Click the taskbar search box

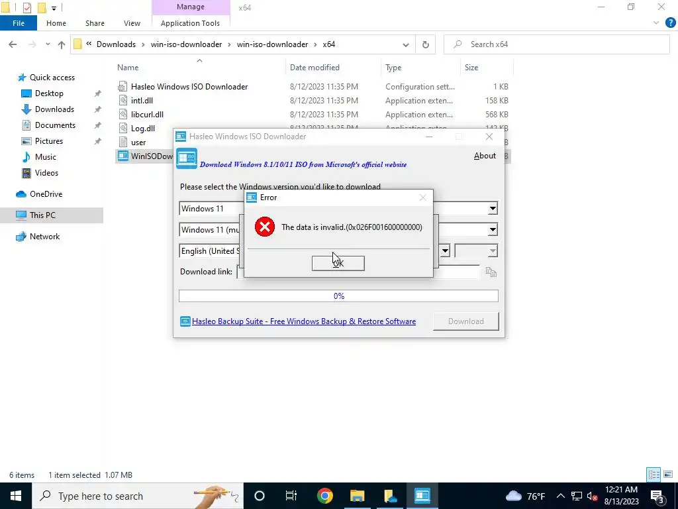pos(138,496)
